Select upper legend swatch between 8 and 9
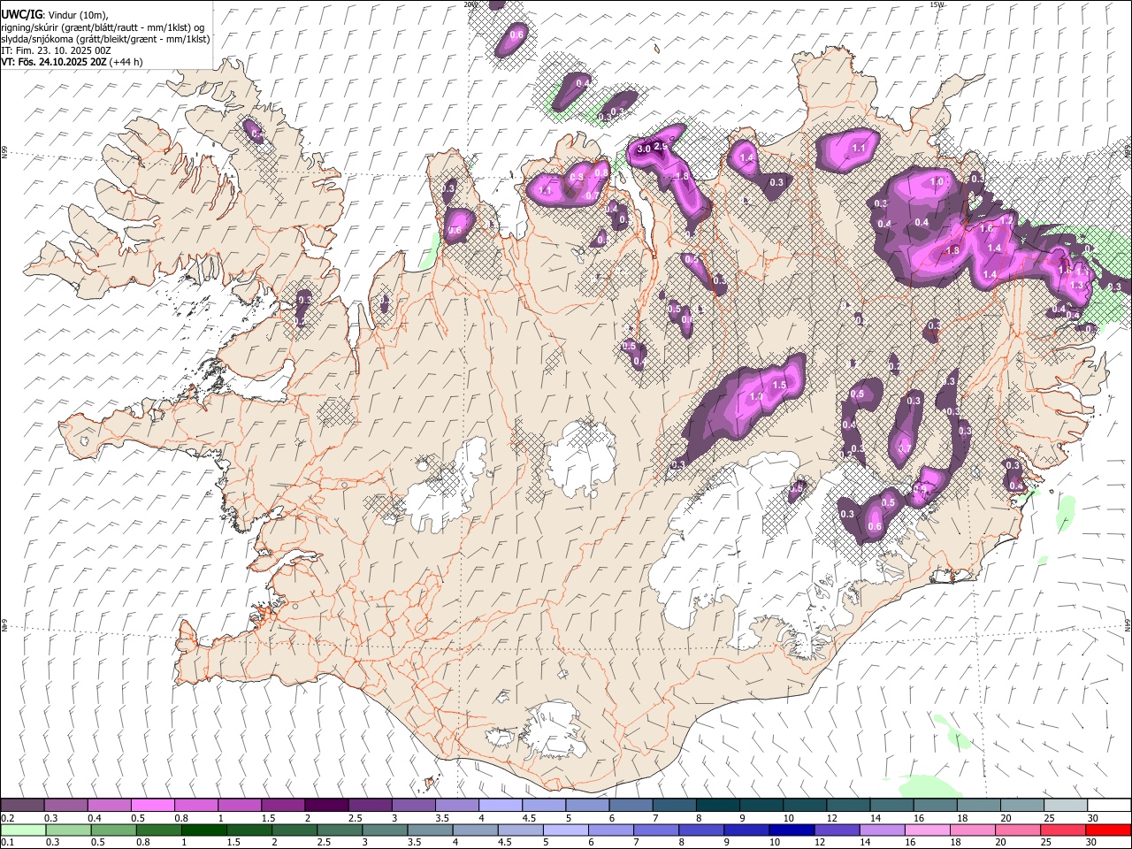The height and width of the screenshot is (849, 1132). point(718,805)
